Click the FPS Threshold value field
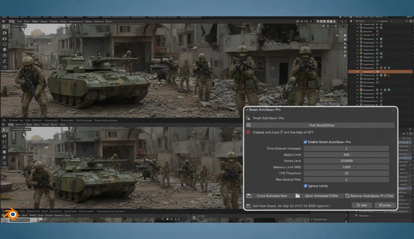This screenshot has height=239, width=414. pos(347,173)
